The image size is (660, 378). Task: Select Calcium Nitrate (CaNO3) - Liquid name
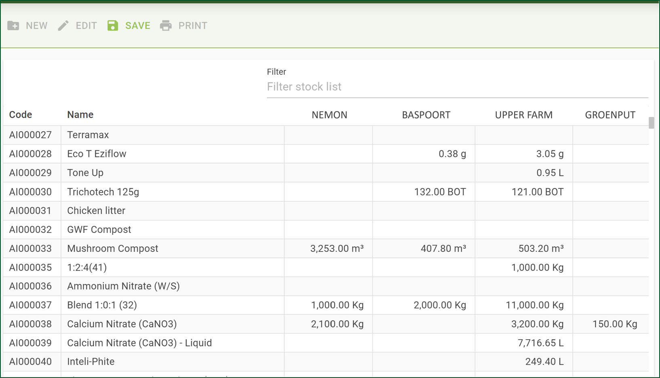[x=139, y=343]
